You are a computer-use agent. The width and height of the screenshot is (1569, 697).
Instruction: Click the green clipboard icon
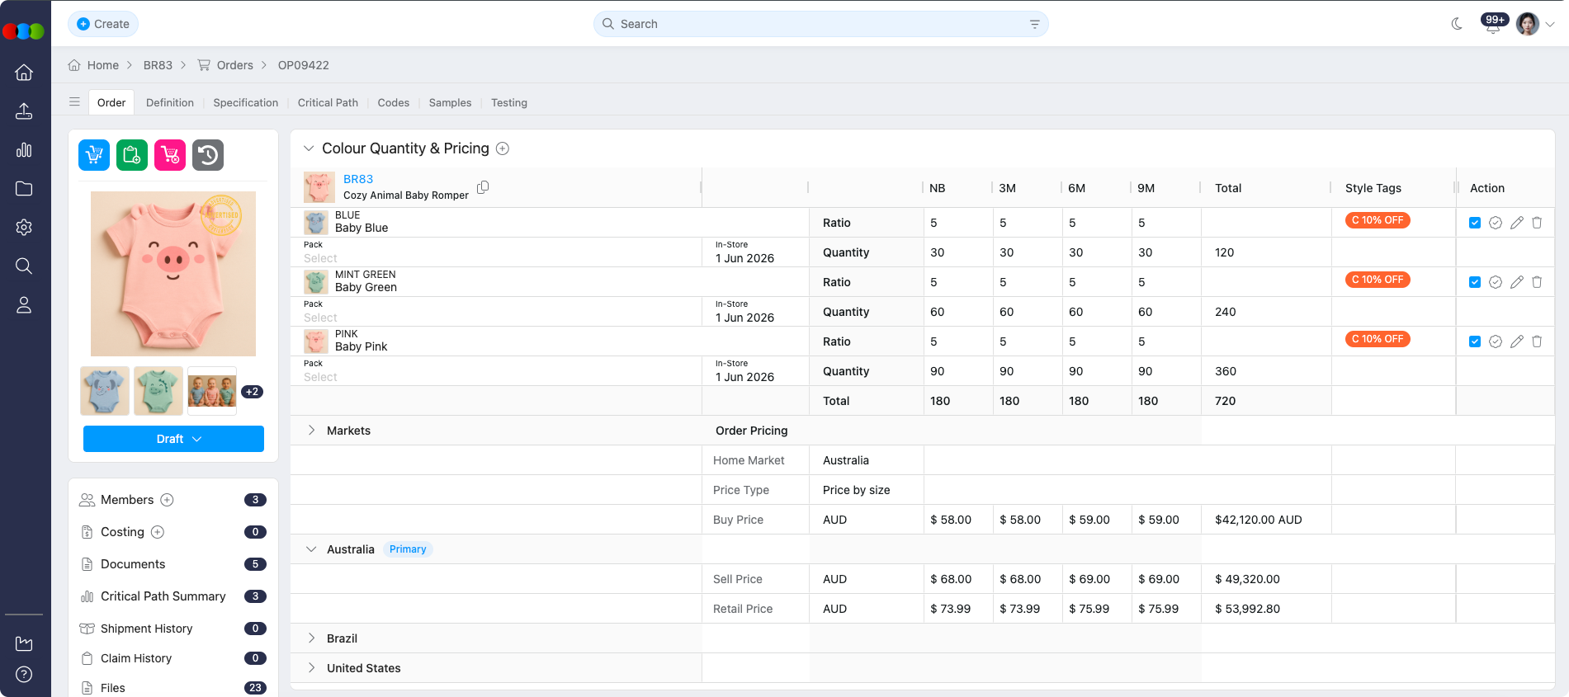(x=132, y=155)
